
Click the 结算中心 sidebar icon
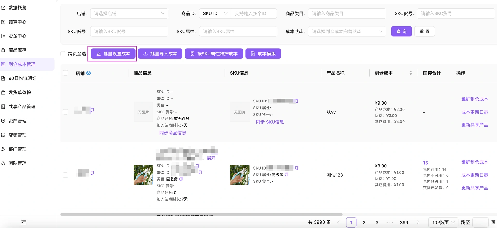(3, 22)
